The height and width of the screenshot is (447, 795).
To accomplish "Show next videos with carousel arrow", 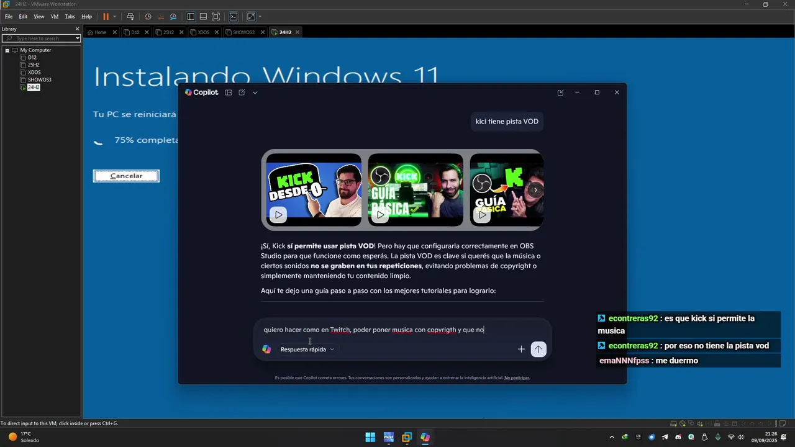I will click(x=535, y=190).
